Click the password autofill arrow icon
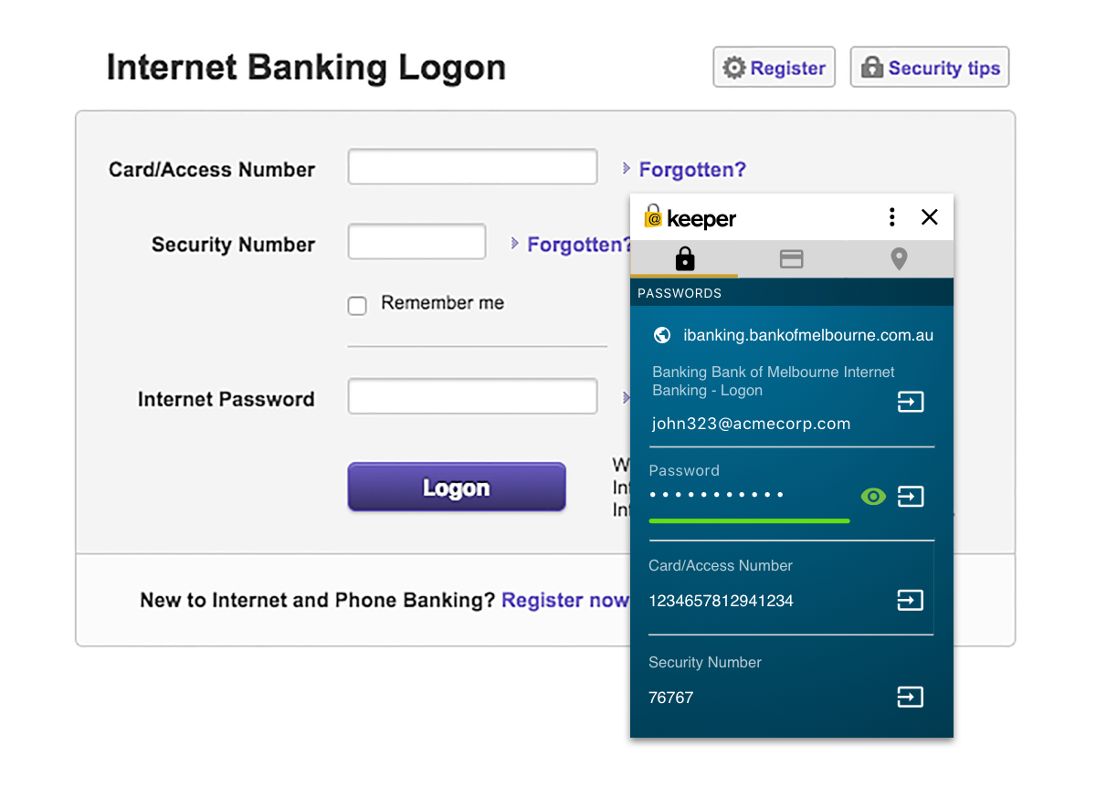The image size is (1096, 787). [911, 497]
